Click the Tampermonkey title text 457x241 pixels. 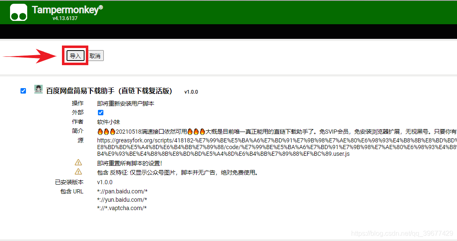[67, 10]
